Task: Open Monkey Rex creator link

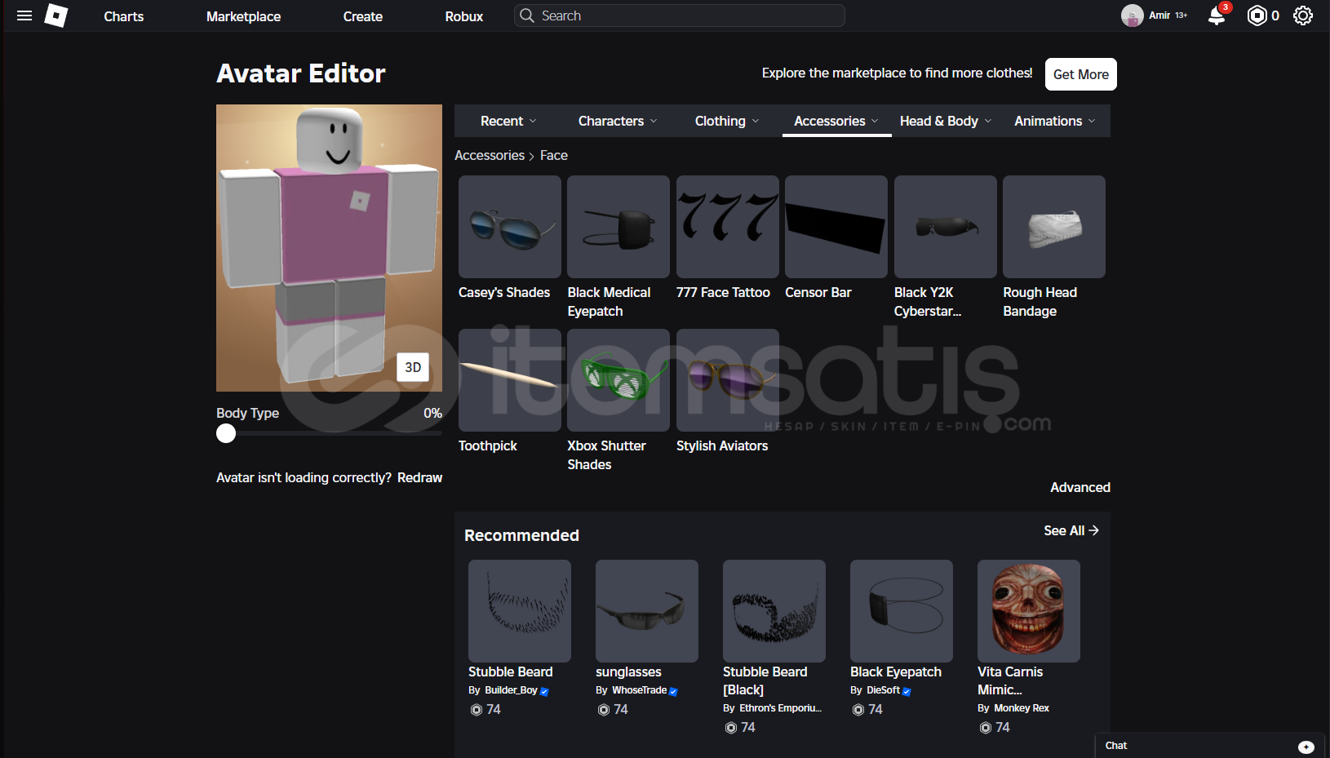Action: (1022, 708)
